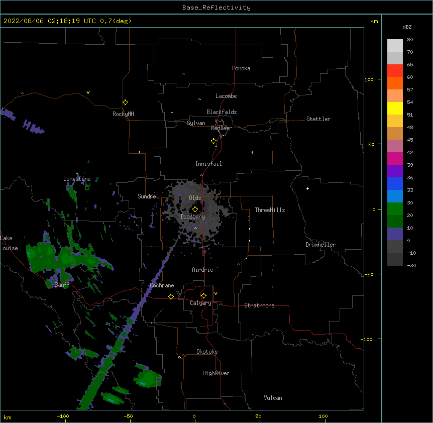Click the Lacombe city label
This screenshot has height=423, width=433.
pyautogui.click(x=226, y=96)
